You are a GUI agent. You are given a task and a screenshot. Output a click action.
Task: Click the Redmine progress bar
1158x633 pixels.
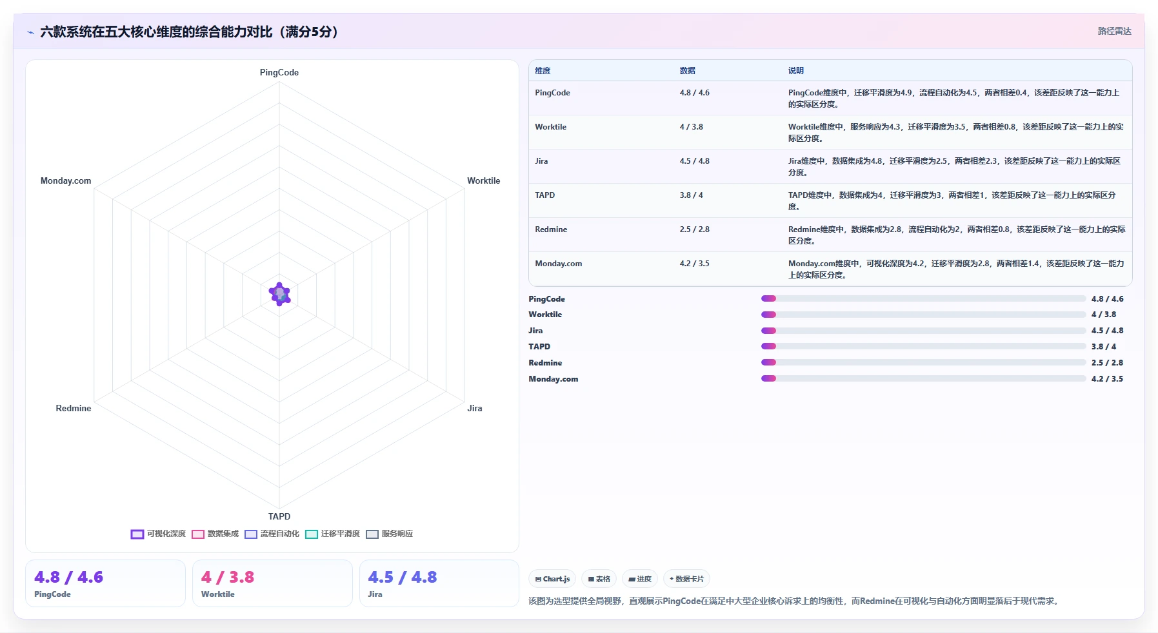click(x=923, y=362)
